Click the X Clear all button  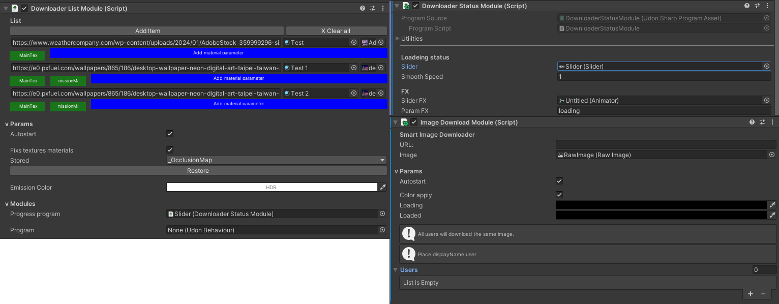tap(336, 31)
